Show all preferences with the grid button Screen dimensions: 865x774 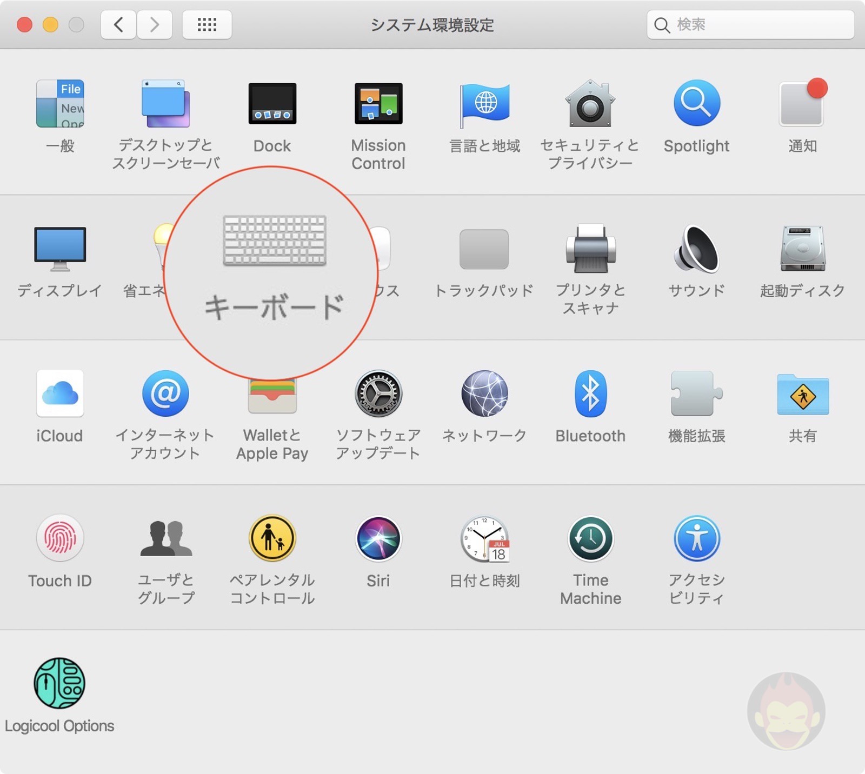pyautogui.click(x=206, y=24)
